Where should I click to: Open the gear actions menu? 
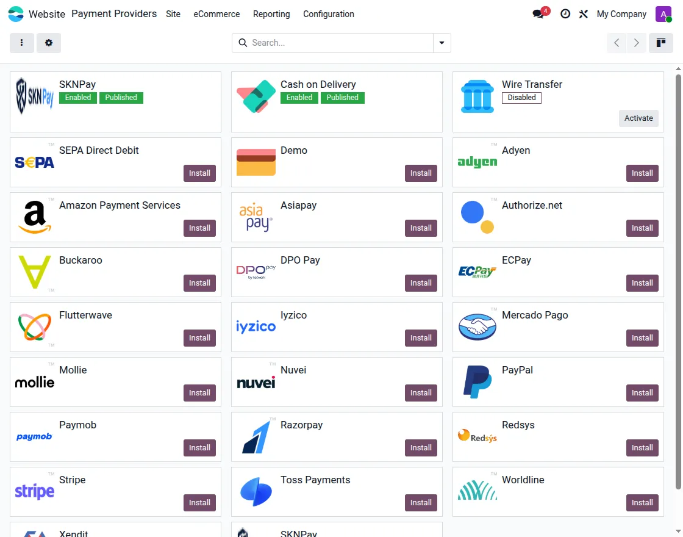[49, 43]
